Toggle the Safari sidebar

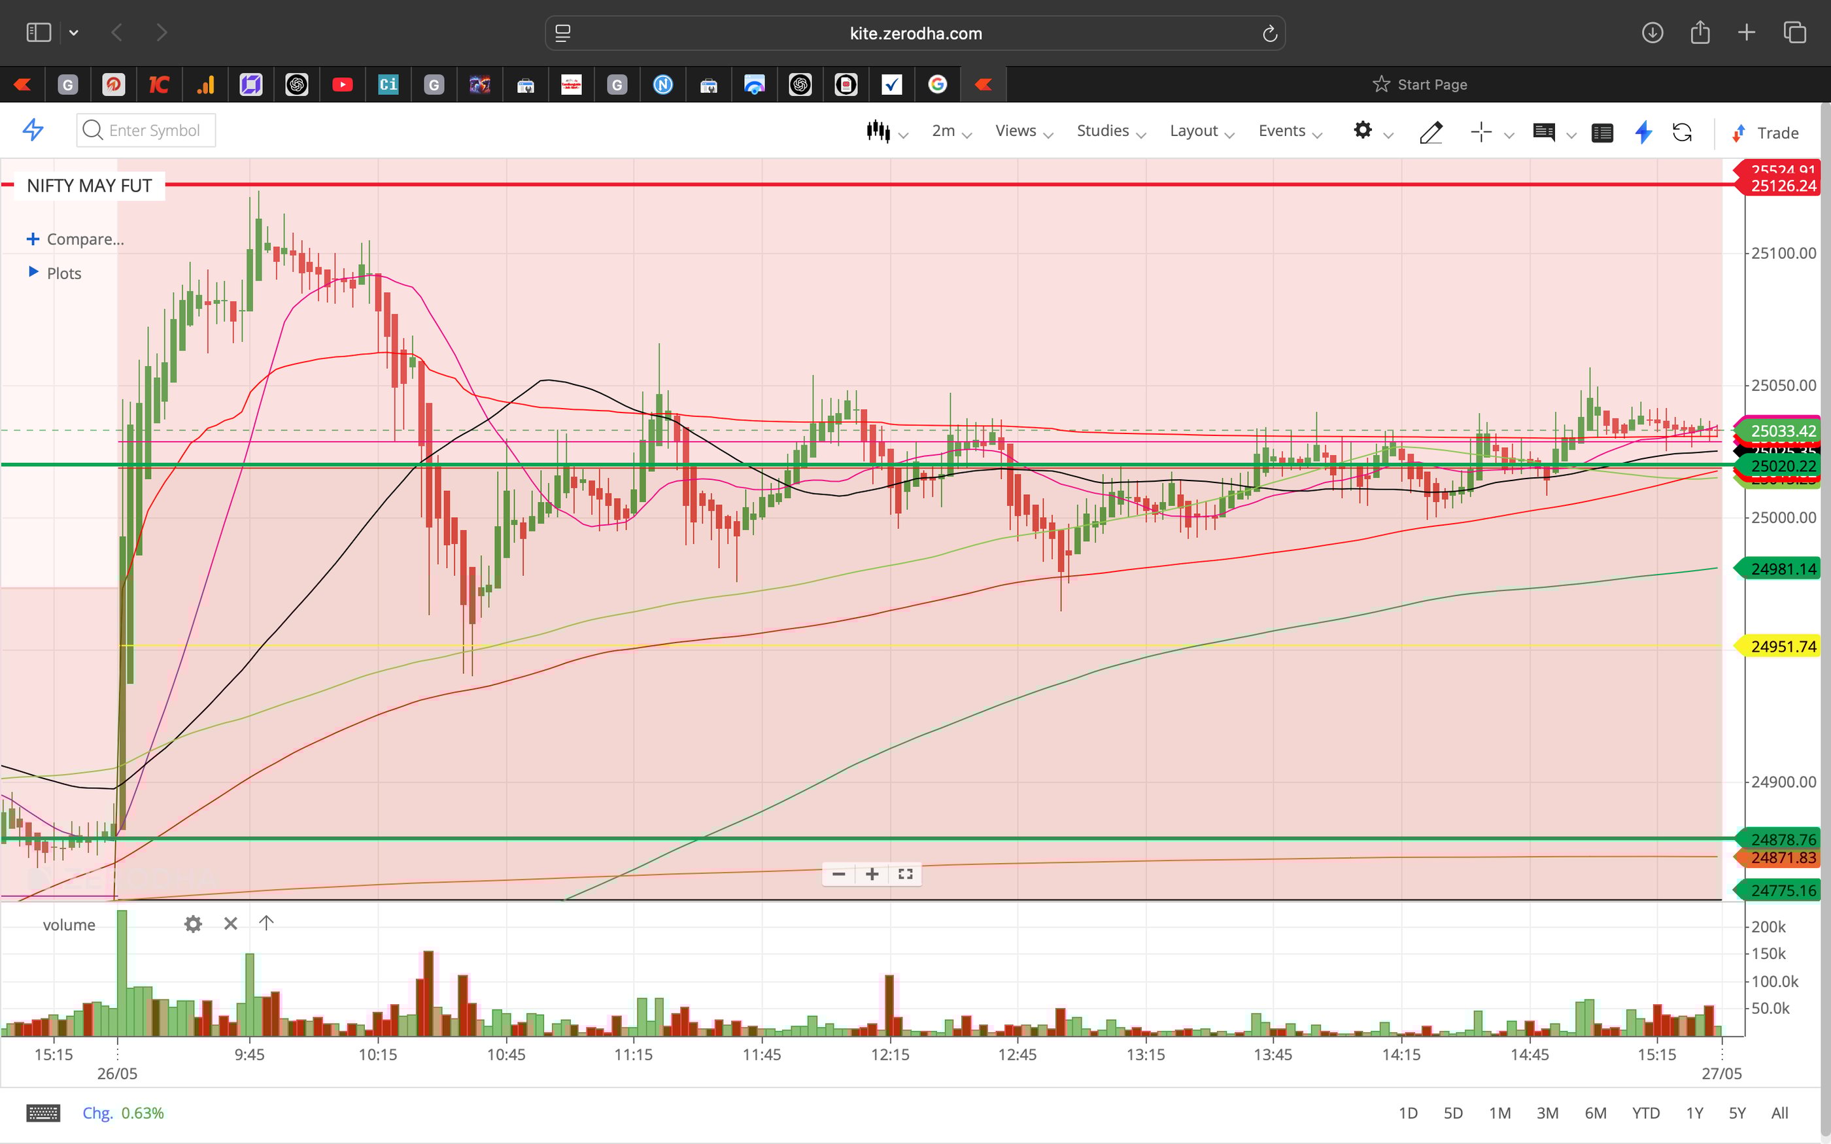tap(38, 32)
